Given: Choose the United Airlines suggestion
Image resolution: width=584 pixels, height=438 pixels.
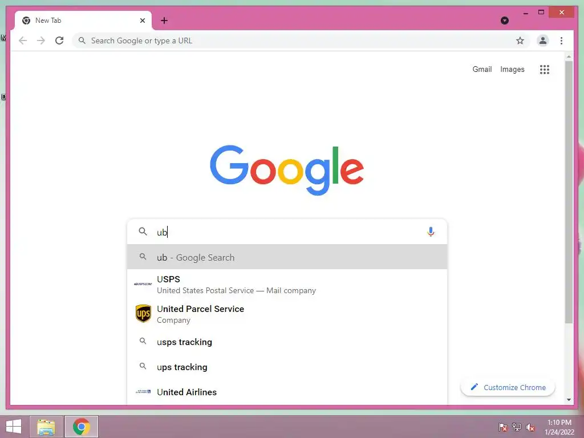Looking at the screenshot, I should click(287, 392).
